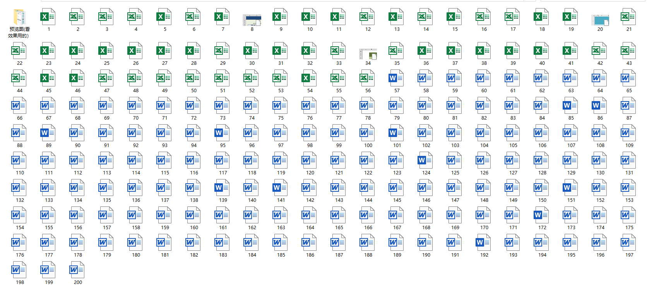The height and width of the screenshot is (289, 647).
Task: Click the file name label 33
Action: [339, 63]
